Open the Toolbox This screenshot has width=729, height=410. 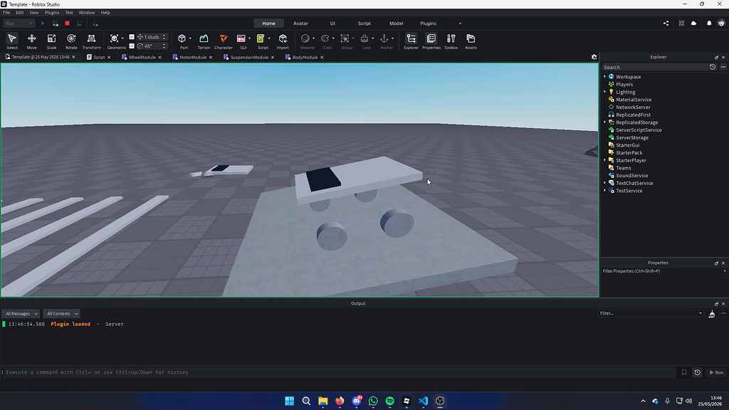tap(451, 41)
